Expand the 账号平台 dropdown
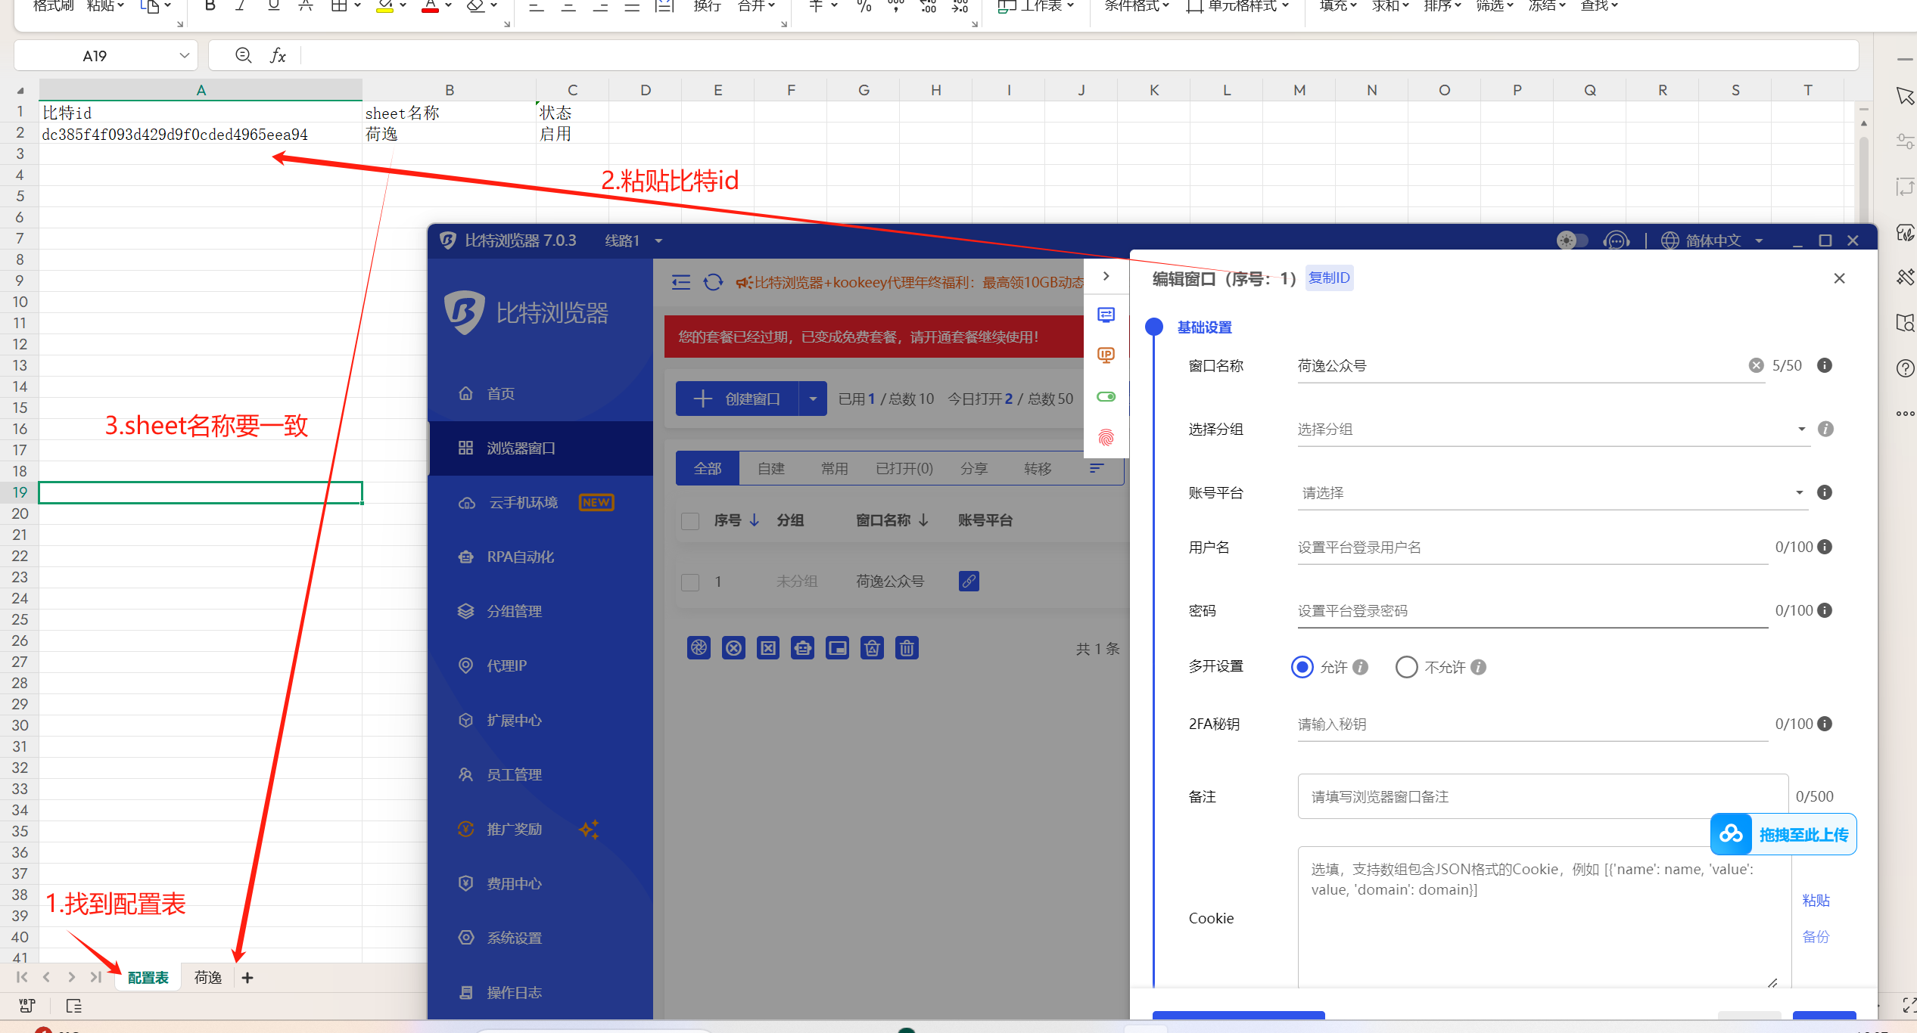This screenshot has width=1917, height=1033. (1551, 492)
